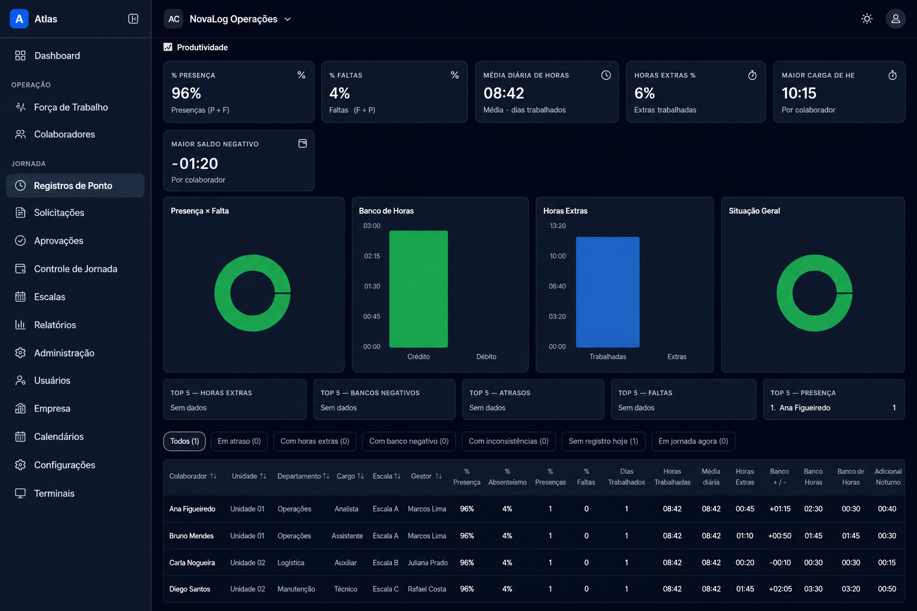Collapse the sidebar with the panel icon
Viewport: 917px width, 611px height.
click(x=134, y=19)
